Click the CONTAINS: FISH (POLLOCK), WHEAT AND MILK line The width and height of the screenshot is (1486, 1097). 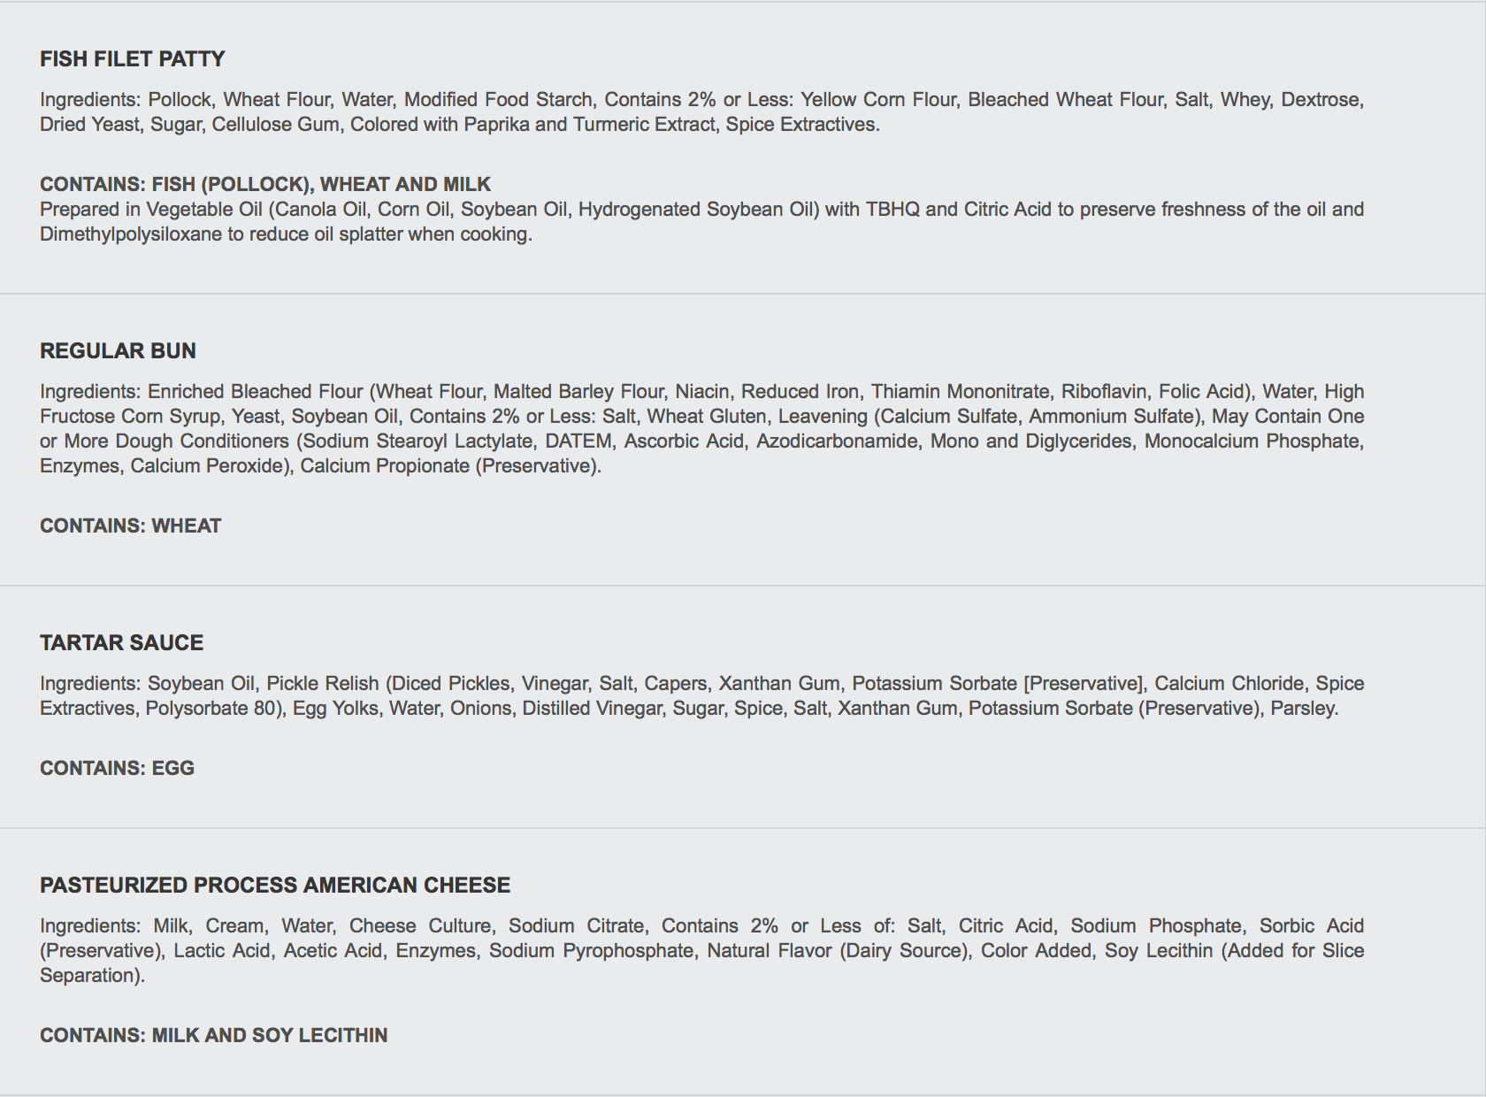tap(265, 184)
